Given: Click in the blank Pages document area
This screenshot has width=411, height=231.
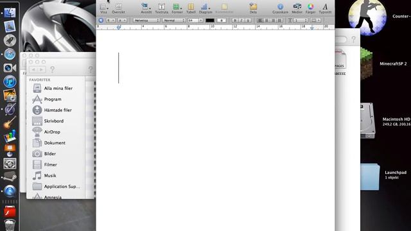Looking at the screenshot, I should (x=215, y=131).
